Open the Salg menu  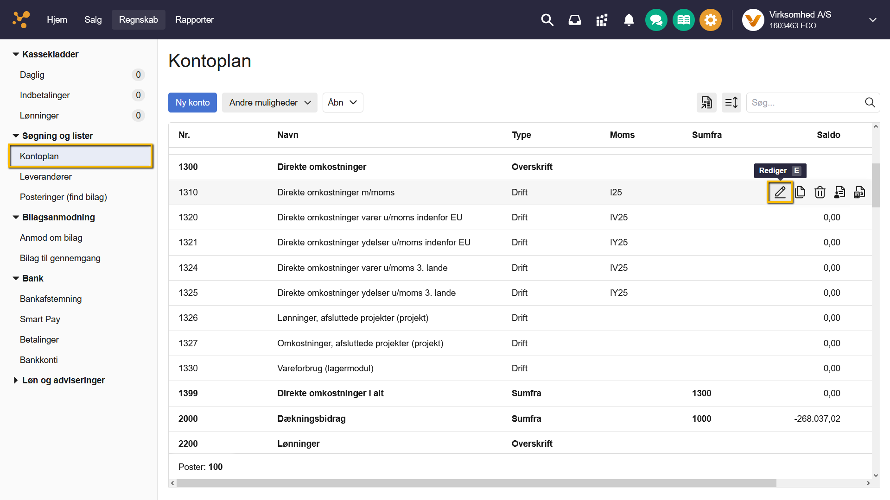pos(93,20)
